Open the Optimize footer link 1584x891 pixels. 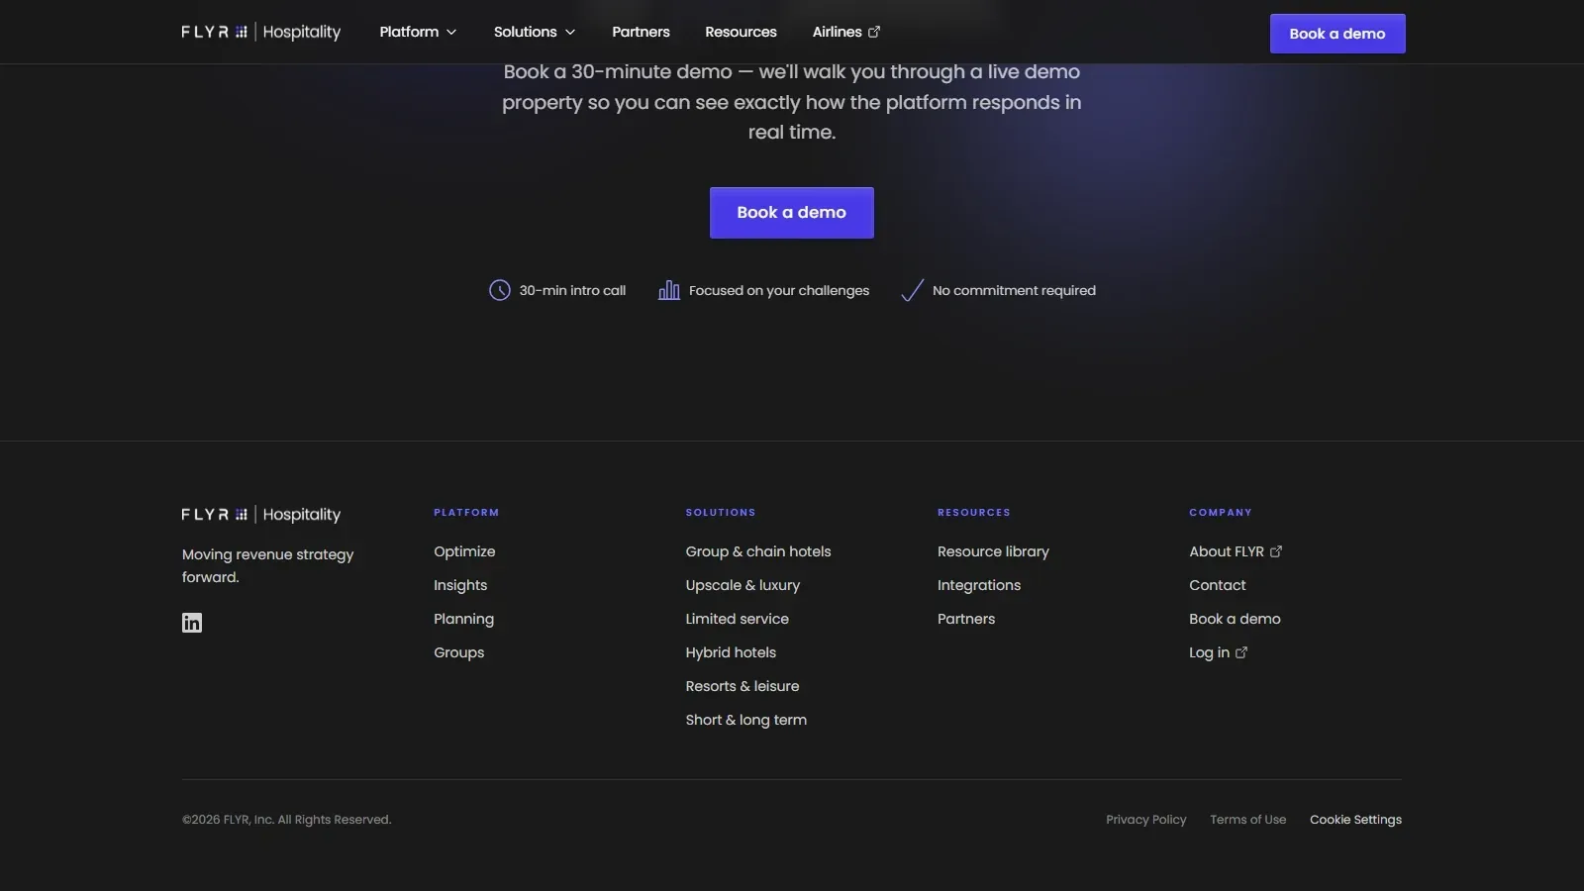[464, 551]
